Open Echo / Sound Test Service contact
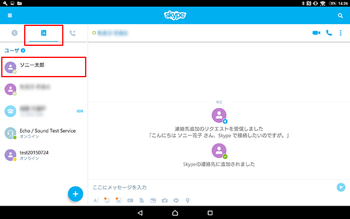 pyautogui.click(x=43, y=133)
